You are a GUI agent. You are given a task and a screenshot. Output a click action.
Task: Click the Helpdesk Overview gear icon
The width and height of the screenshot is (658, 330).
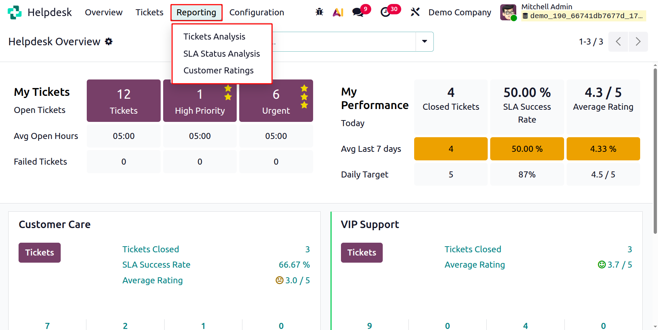coord(109,42)
